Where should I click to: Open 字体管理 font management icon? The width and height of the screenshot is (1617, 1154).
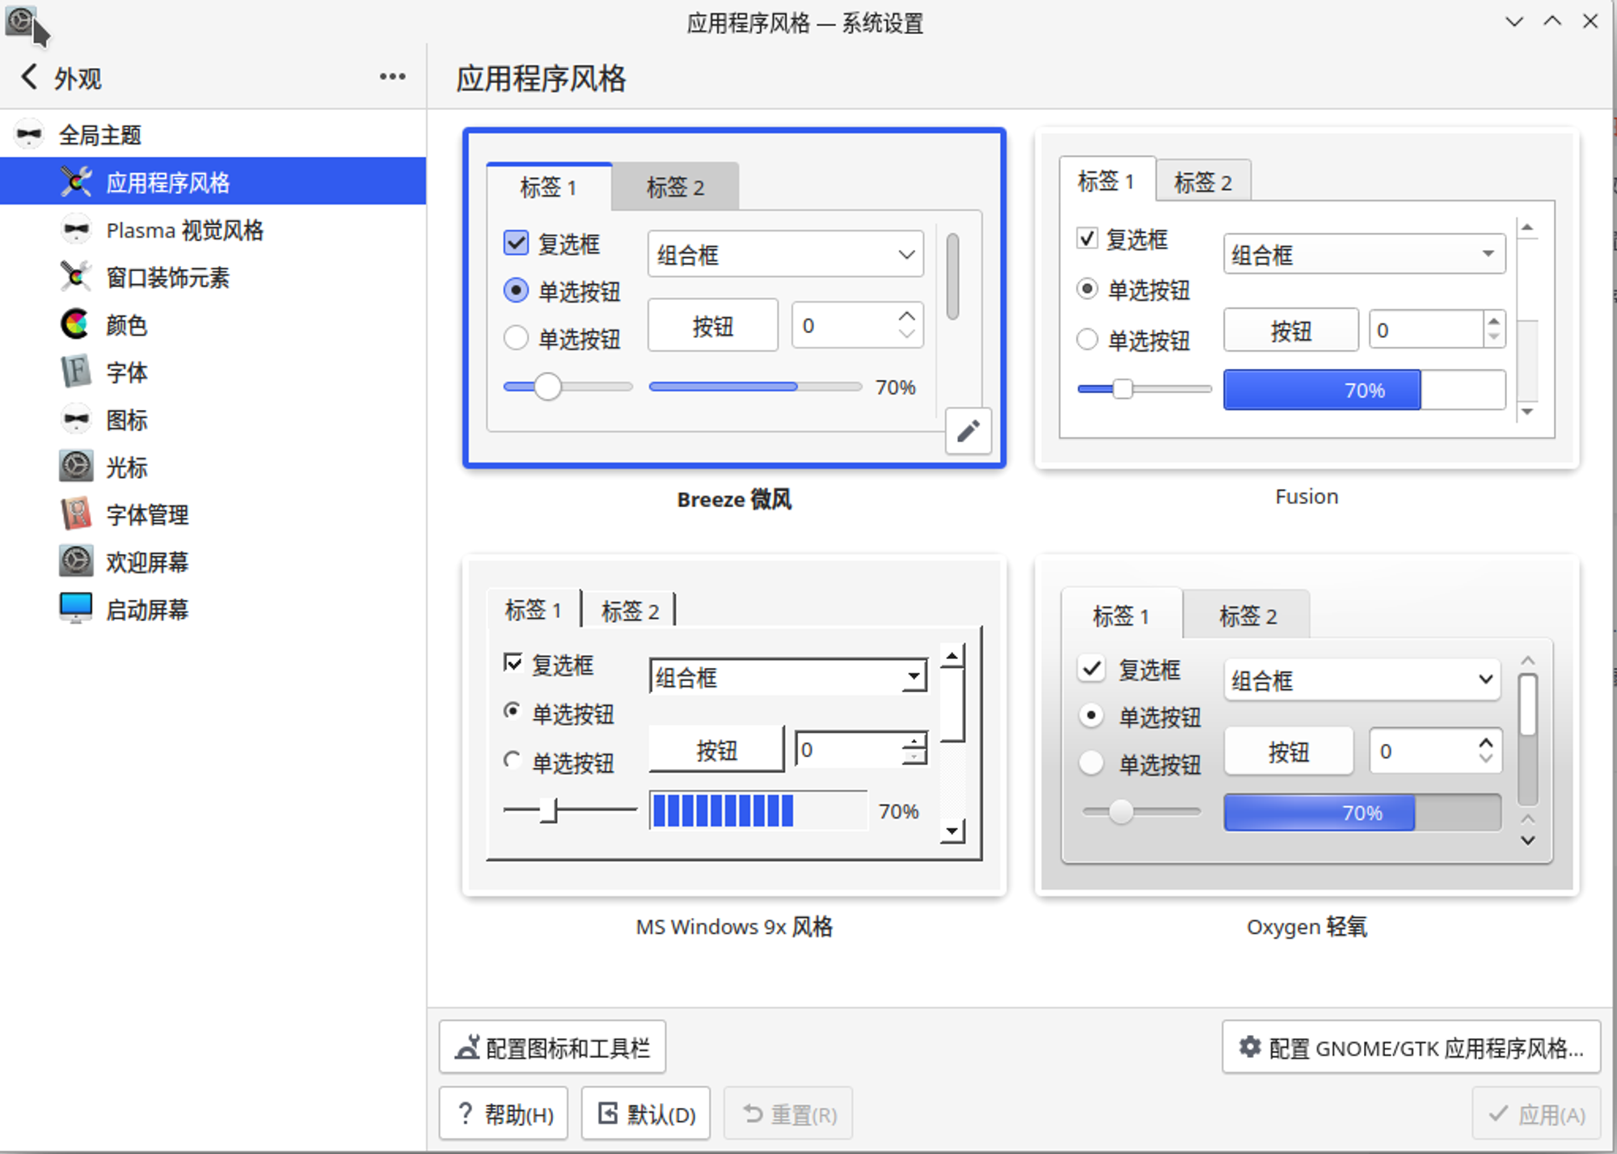click(x=75, y=514)
